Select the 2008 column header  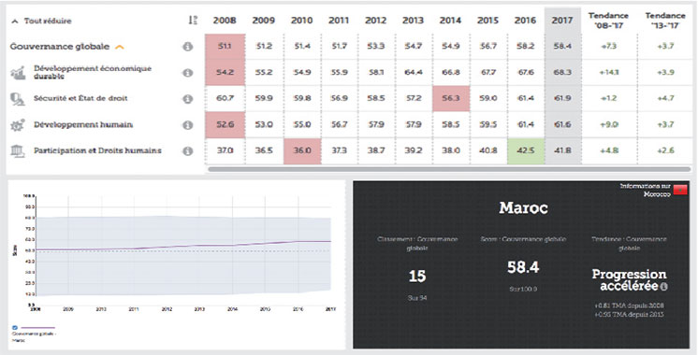click(225, 21)
